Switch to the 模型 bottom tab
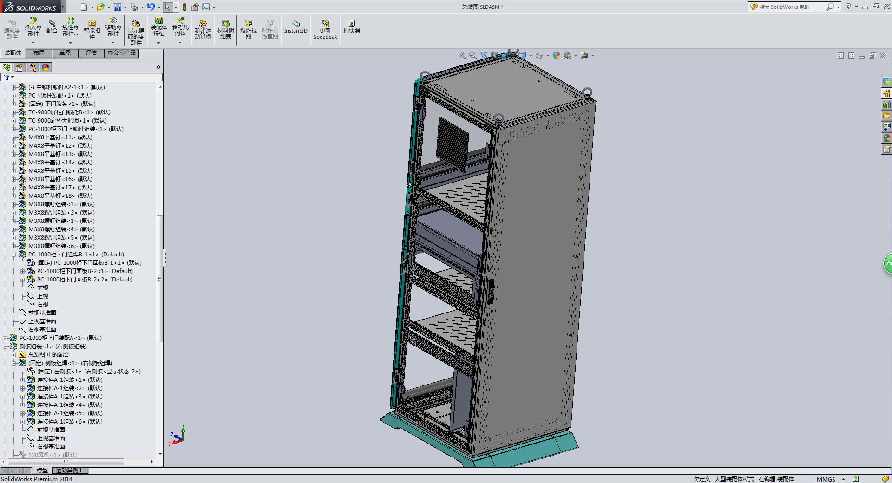892x483 pixels. pos(42,470)
